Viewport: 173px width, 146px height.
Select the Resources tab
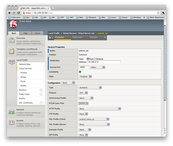80,37
